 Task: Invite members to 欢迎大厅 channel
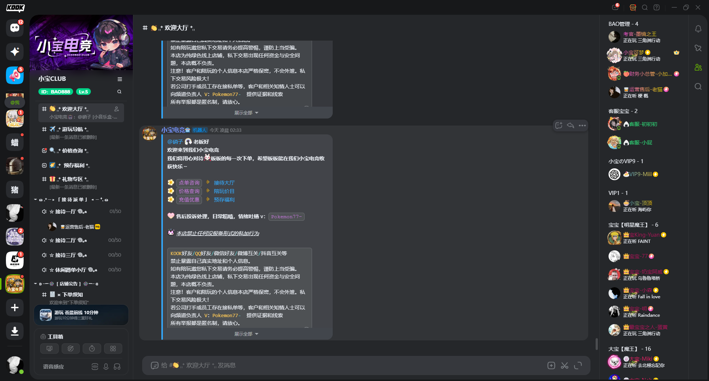(x=117, y=109)
